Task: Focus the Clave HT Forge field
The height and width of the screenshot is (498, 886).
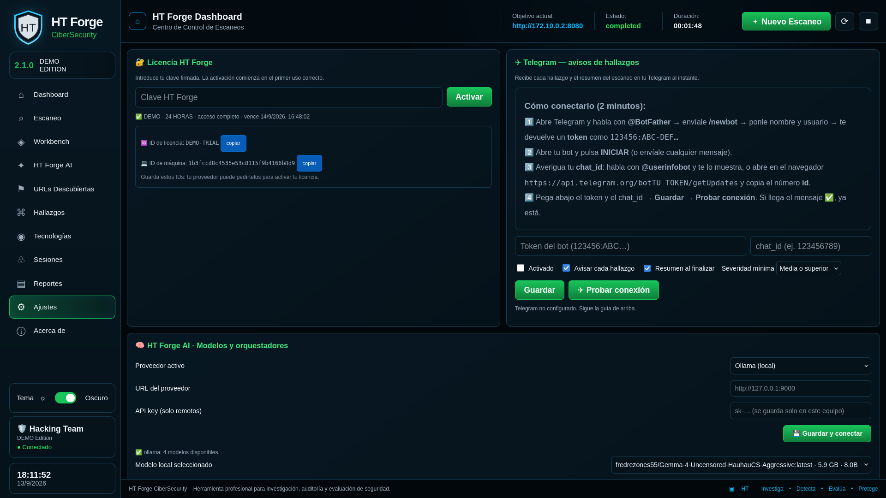Action: (x=289, y=97)
